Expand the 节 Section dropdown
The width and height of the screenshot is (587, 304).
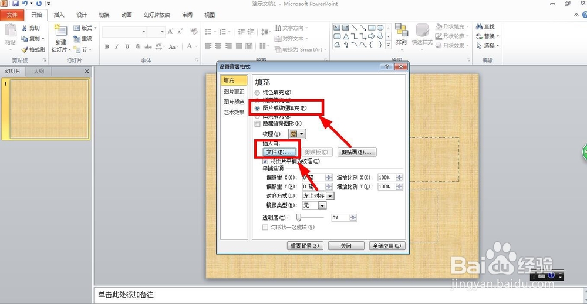click(x=89, y=49)
